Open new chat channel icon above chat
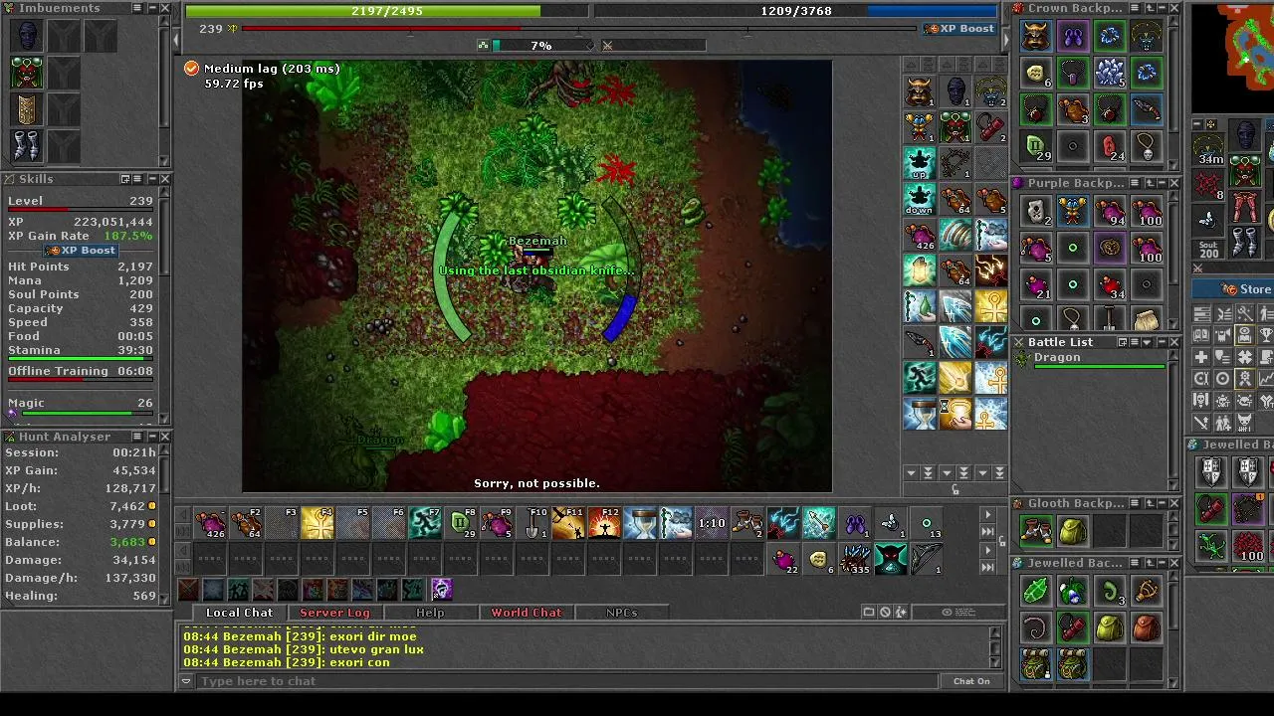This screenshot has width=1274, height=716. pos(869,613)
